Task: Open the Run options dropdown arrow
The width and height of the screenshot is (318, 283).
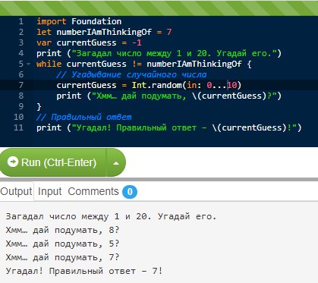Action: pos(116,163)
